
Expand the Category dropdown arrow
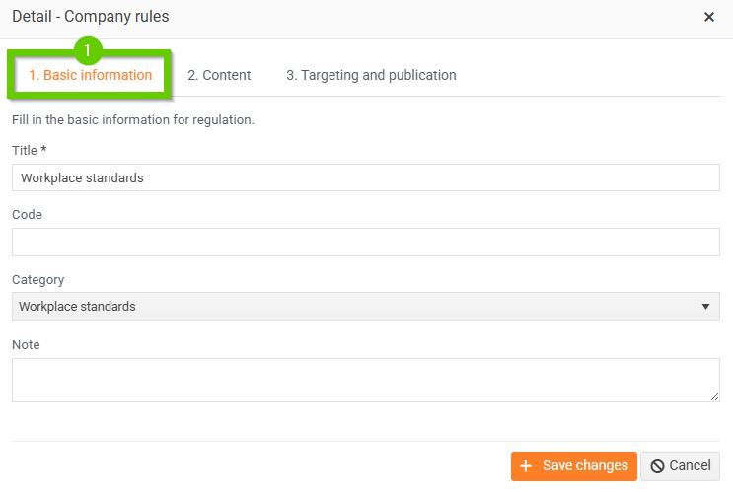705,307
